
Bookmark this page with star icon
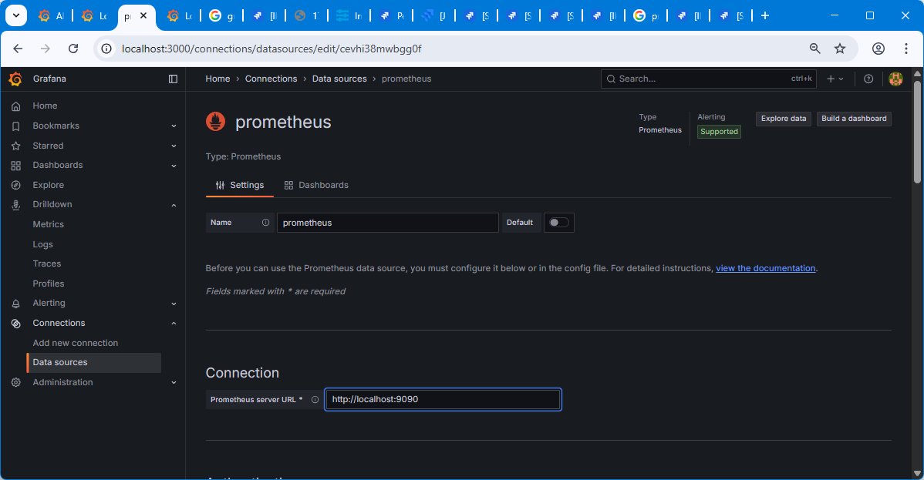click(840, 49)
